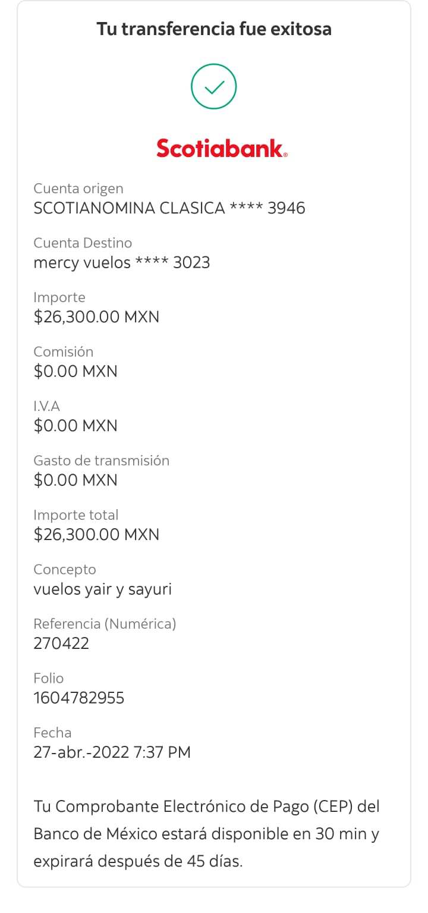Select the Comisión value $0.00 MXN

pos(75,371)
